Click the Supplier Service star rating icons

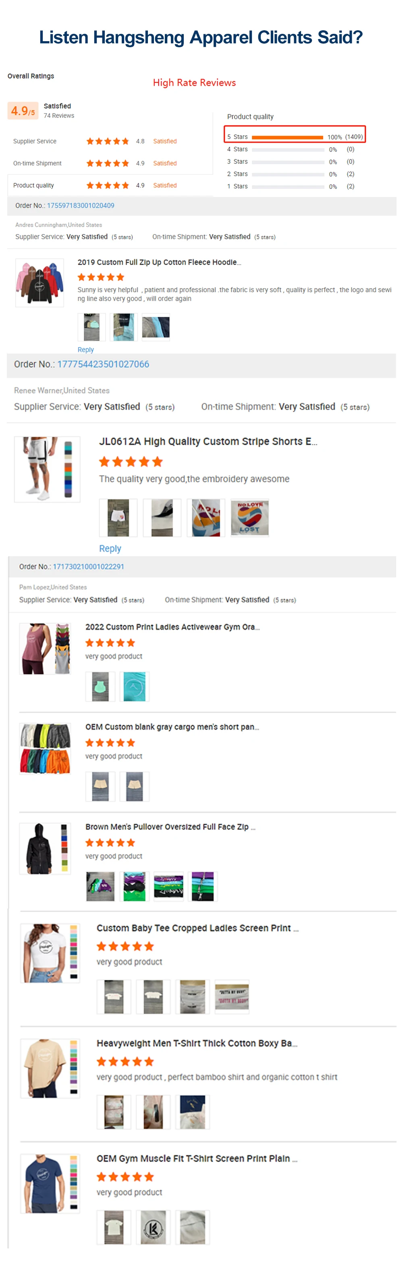(107, 141)
